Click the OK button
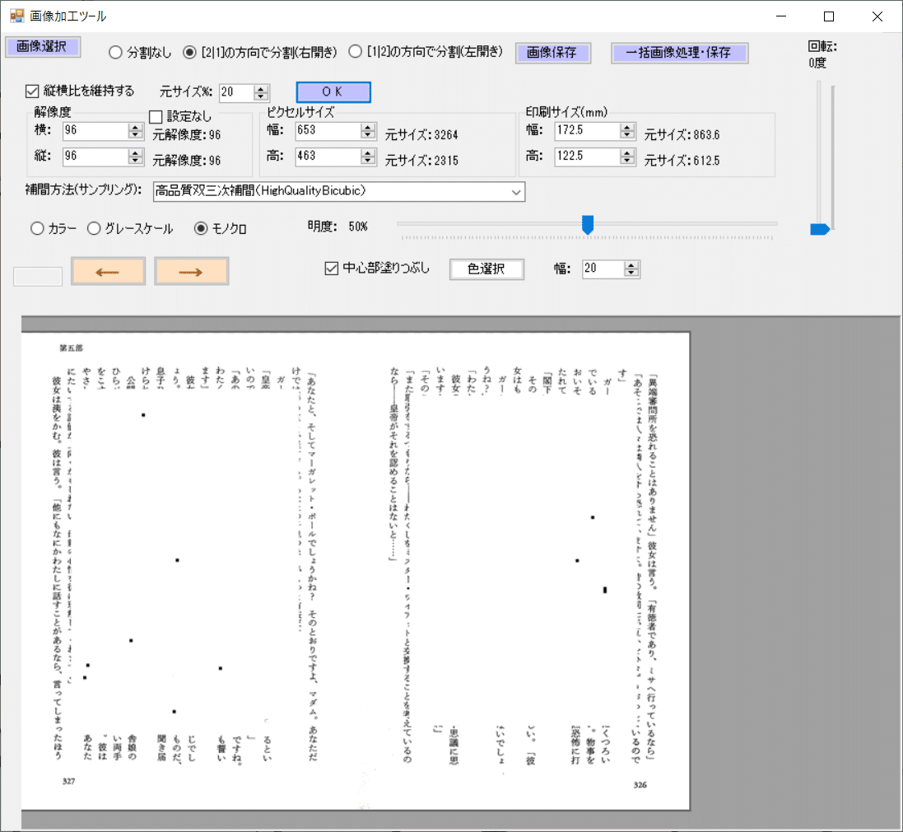 tap(333, 91)
